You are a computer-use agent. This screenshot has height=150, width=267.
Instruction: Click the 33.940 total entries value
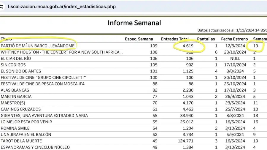[187, 116]
